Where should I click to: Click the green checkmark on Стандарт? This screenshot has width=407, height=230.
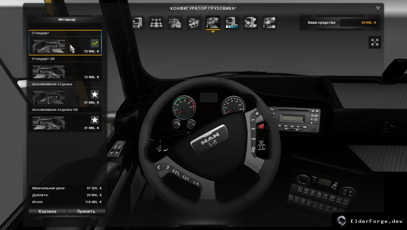(95, 43)
